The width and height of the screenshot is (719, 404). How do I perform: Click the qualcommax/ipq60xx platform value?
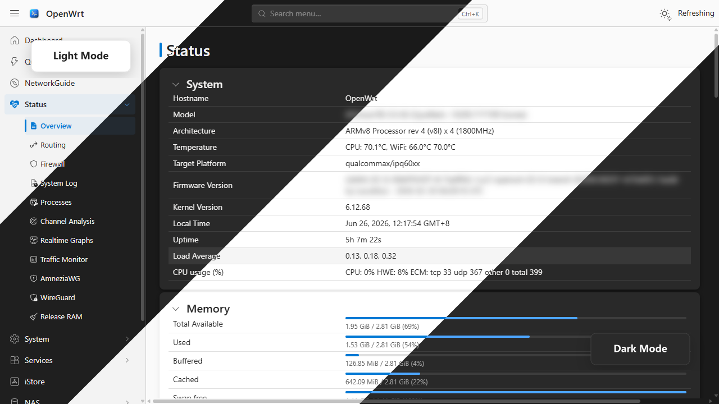383,163
